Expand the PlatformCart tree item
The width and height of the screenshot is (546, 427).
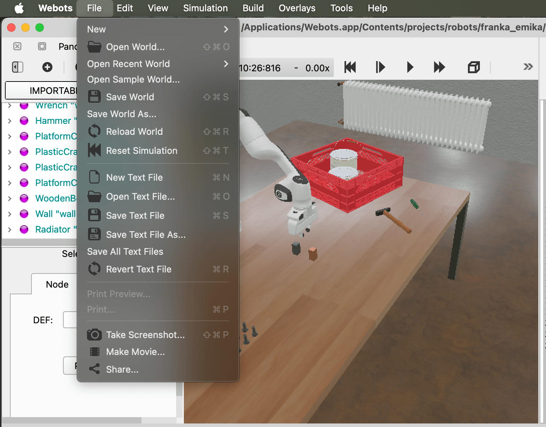point(9,136)
